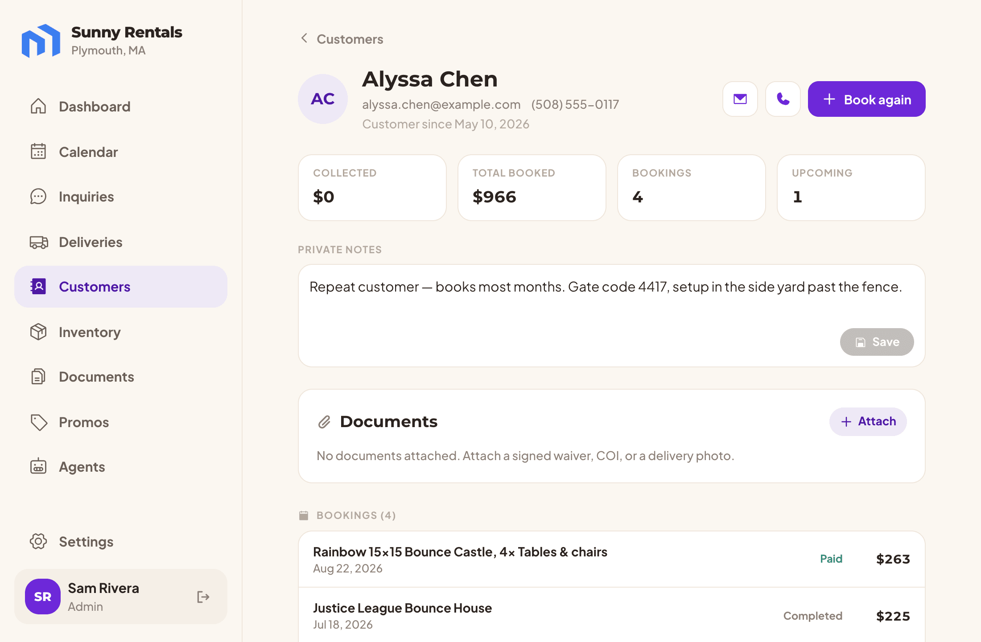Click the $225 booking amount
The height and width of the screenshot is (642, 981).
pos(893,616)
